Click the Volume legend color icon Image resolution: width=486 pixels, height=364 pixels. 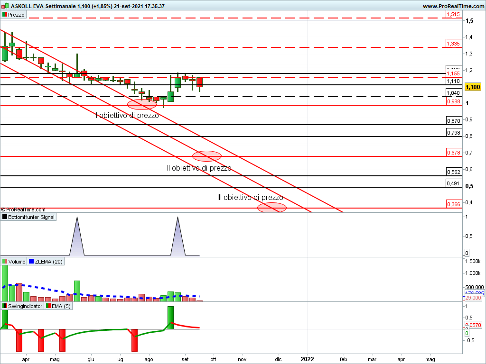tap(5, 261)
